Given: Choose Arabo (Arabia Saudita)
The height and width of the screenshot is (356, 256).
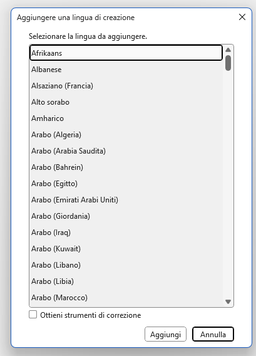Looking at the screenshot, I should point(126,151).
